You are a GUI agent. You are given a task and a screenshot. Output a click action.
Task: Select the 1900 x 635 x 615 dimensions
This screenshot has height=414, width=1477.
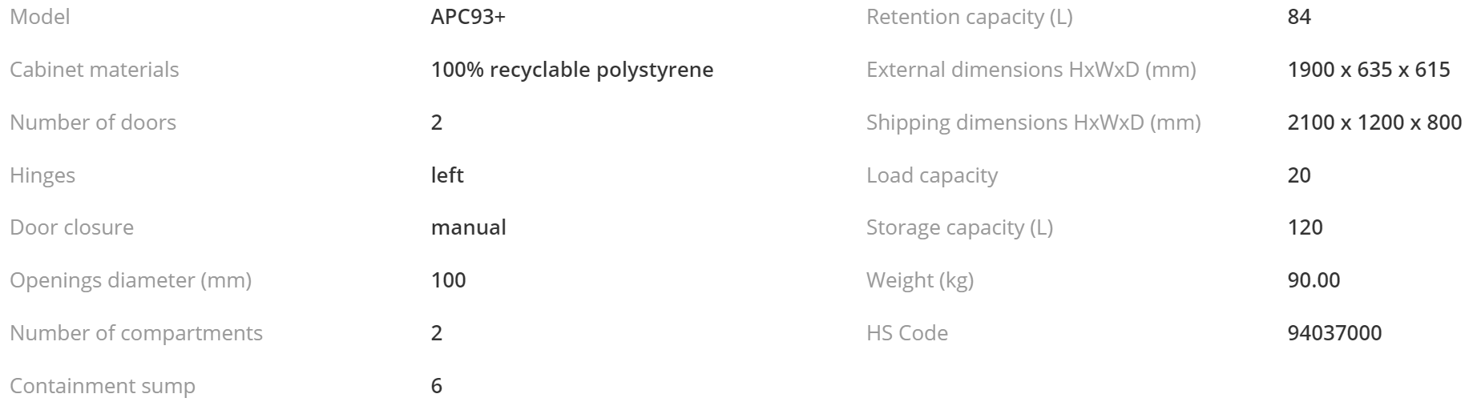[x=1369, y=70]
